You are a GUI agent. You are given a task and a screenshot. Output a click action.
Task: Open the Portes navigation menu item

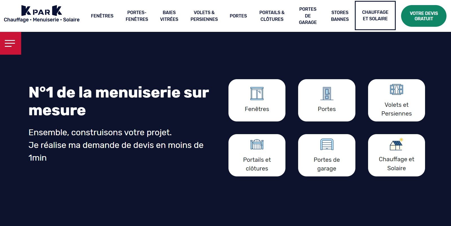[238, 16]
